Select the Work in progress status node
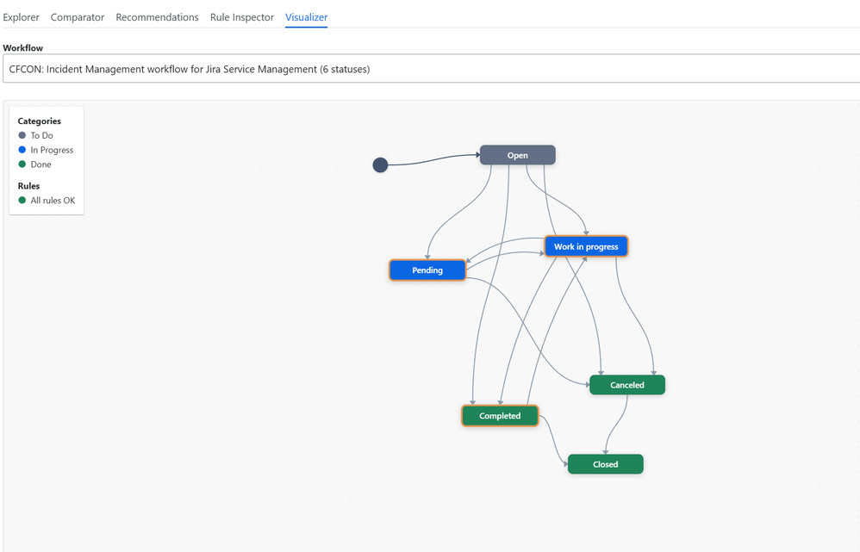 click(x=586, y=246)
